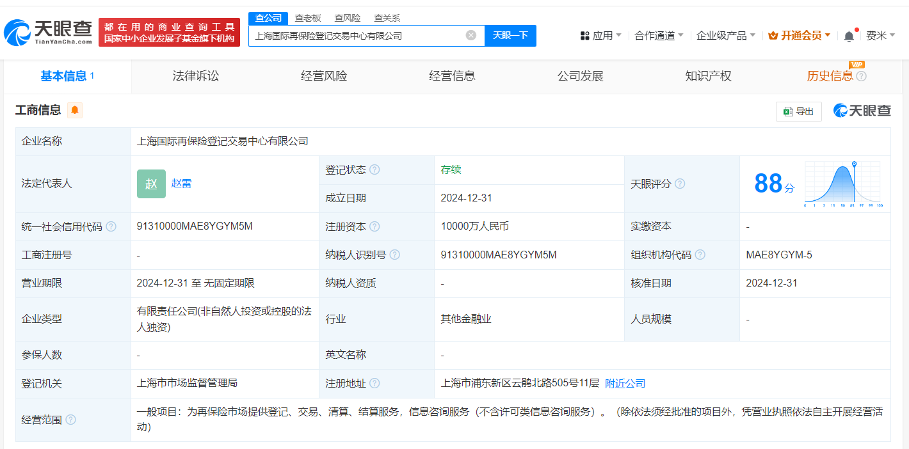Switch to the 公司发展 tab

click(x=581, y=76)
